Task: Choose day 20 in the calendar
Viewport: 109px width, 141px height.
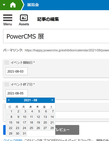Action: pos(44,123)
